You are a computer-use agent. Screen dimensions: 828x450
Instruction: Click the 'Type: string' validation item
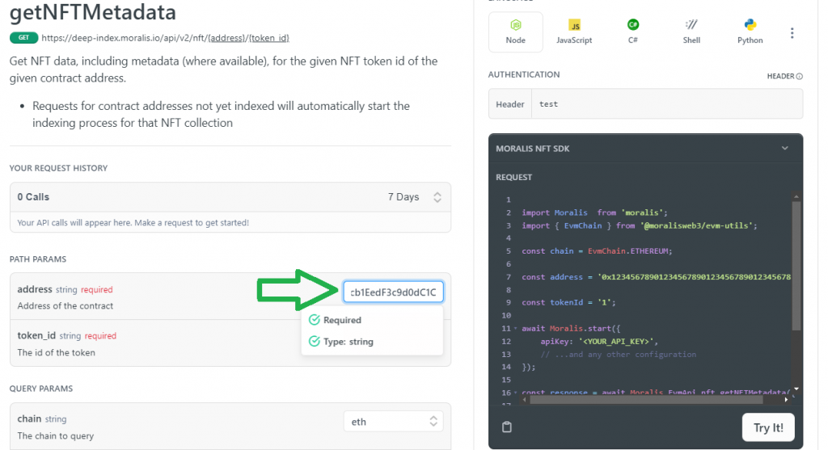[348, 342]
